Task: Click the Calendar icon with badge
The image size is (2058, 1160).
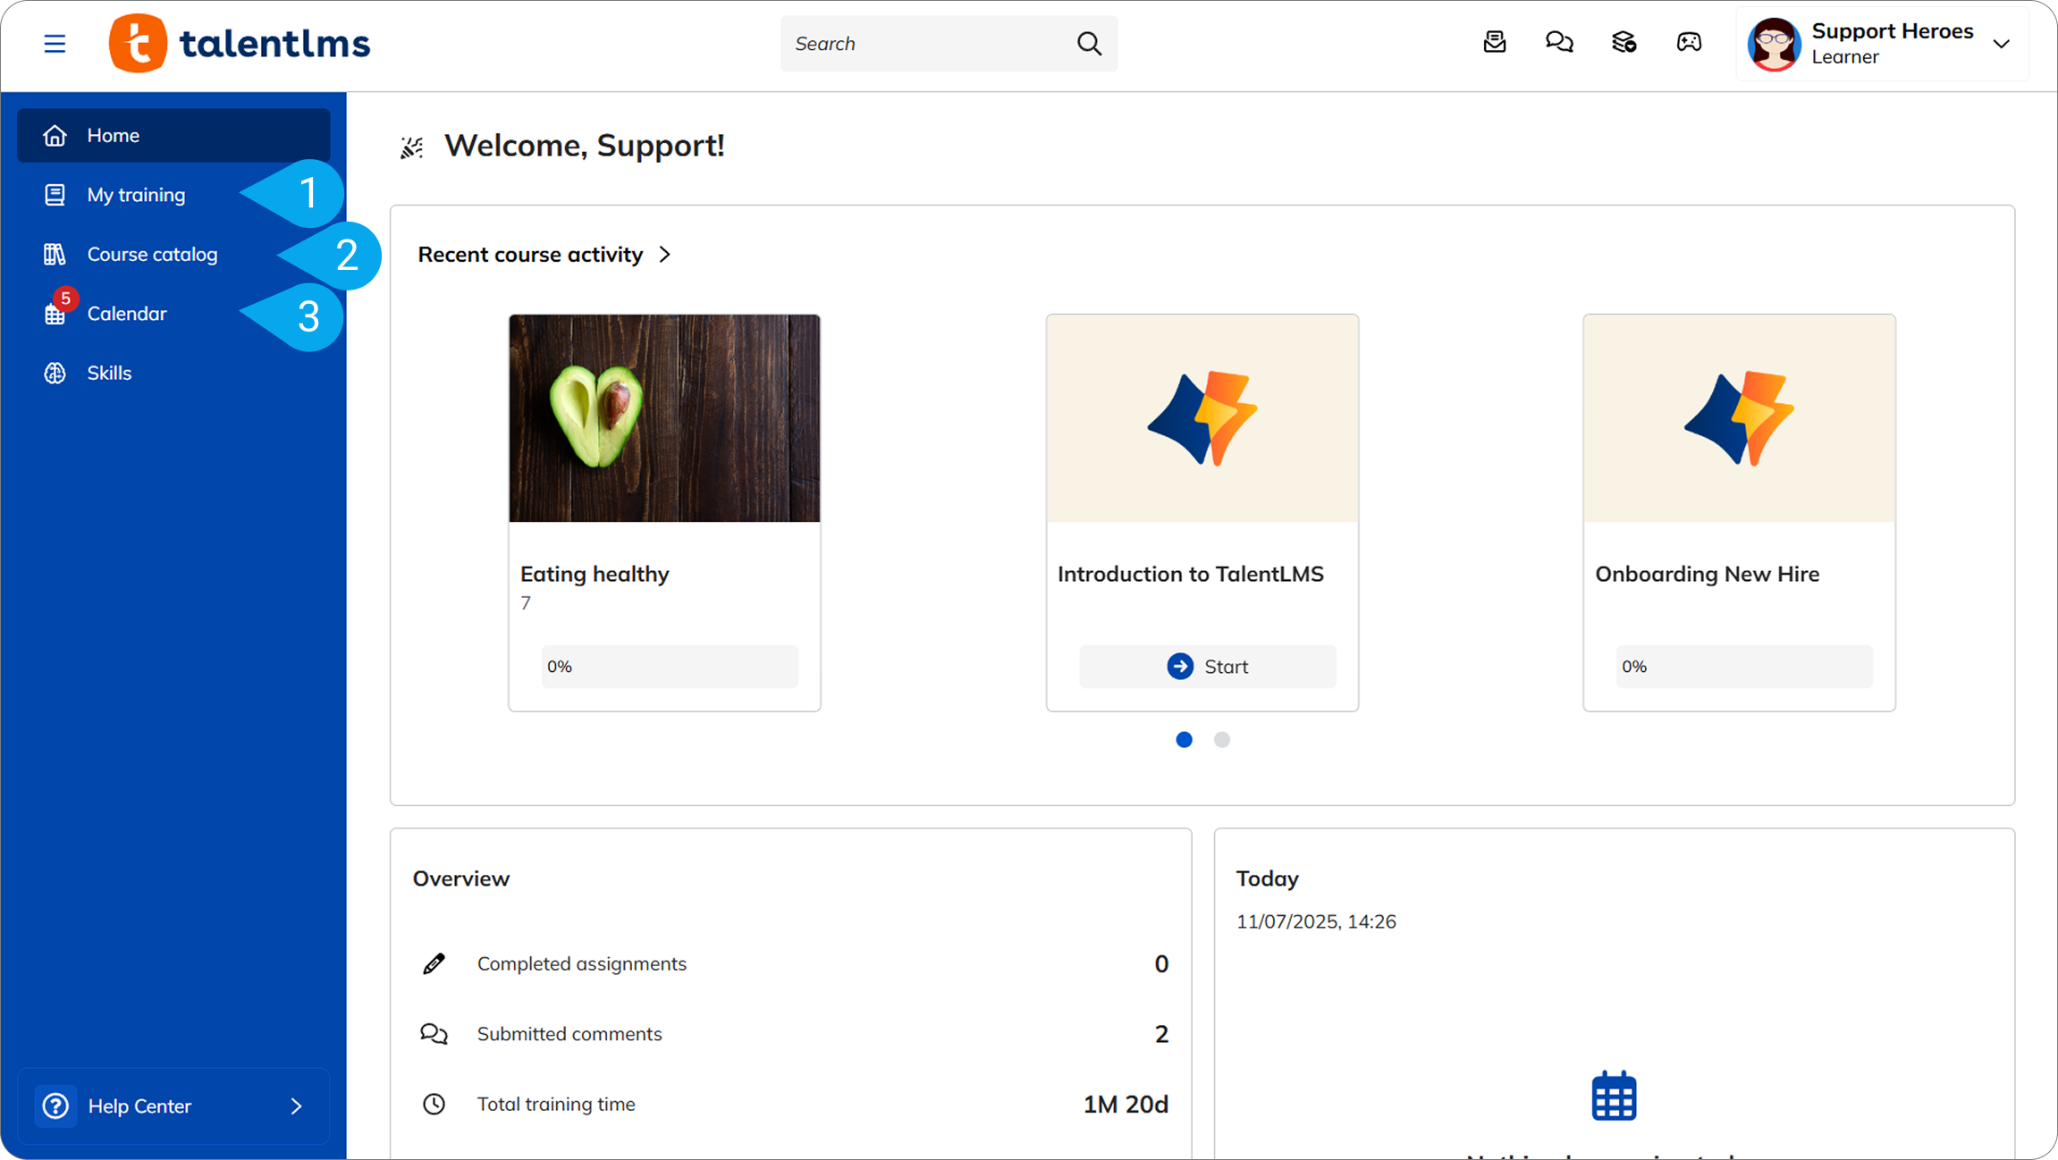Action: coord(55,313)
